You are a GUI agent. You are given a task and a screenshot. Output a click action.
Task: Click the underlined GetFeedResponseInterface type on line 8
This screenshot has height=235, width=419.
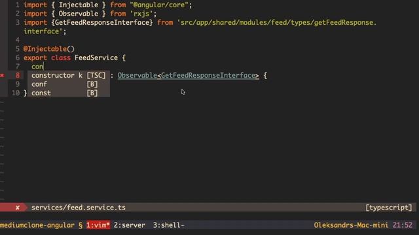click(208, 76)
